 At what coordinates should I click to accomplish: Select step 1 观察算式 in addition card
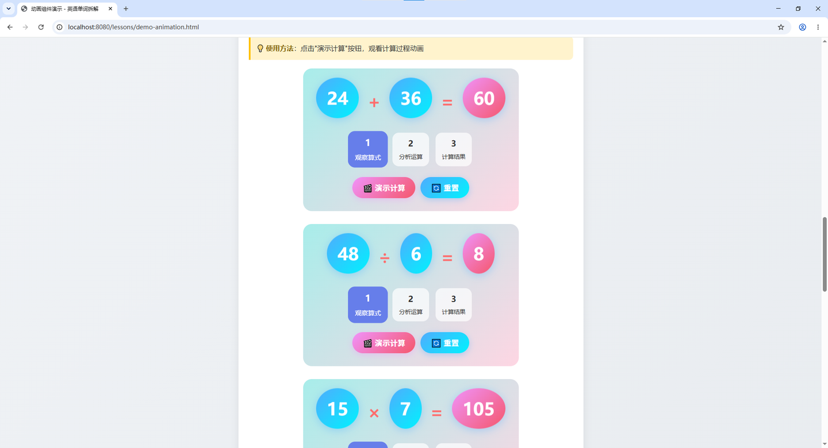coord(367,149)
